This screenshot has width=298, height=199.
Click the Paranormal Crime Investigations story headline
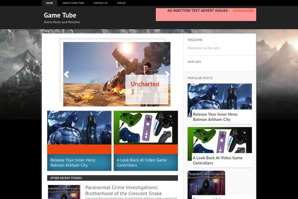pos(124,191)
